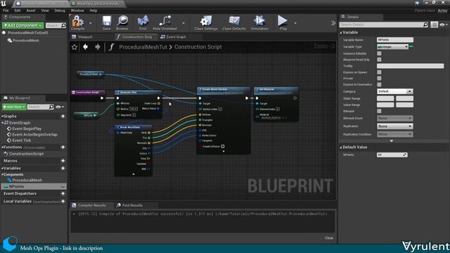
Task: Select NPoints variable in My Blueprint
Action: [x=34, y=186]
